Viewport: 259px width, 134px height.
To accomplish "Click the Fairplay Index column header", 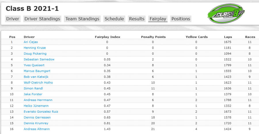I will [x=108, y=37].
